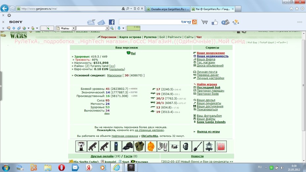Click the 'RU' language indicator in tray

coord(260,167)
